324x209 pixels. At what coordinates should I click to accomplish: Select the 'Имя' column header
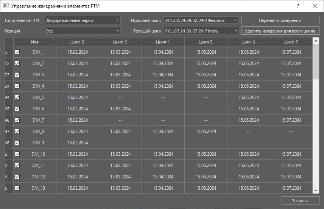point(35,42)
